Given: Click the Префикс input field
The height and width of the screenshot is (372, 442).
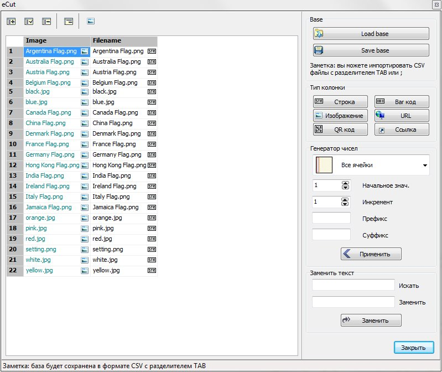Looking at the screenshot, I should click(331, 218).
